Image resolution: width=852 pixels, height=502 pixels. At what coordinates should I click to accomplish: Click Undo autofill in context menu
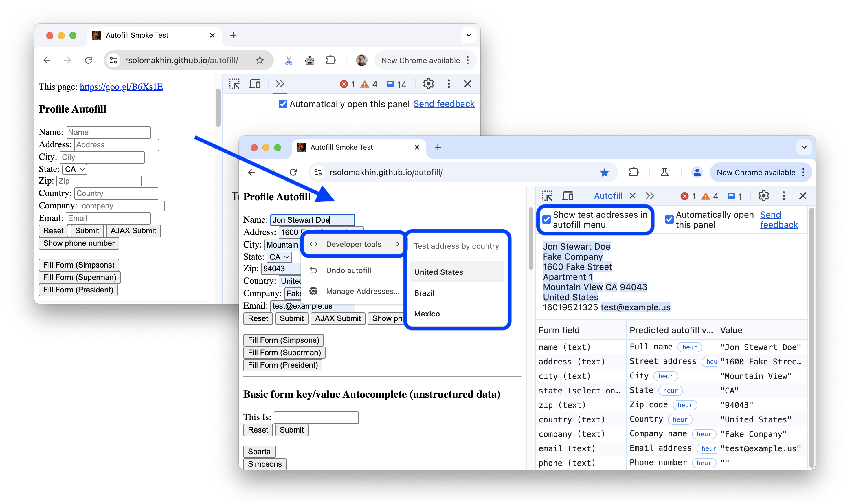(348, 270)
